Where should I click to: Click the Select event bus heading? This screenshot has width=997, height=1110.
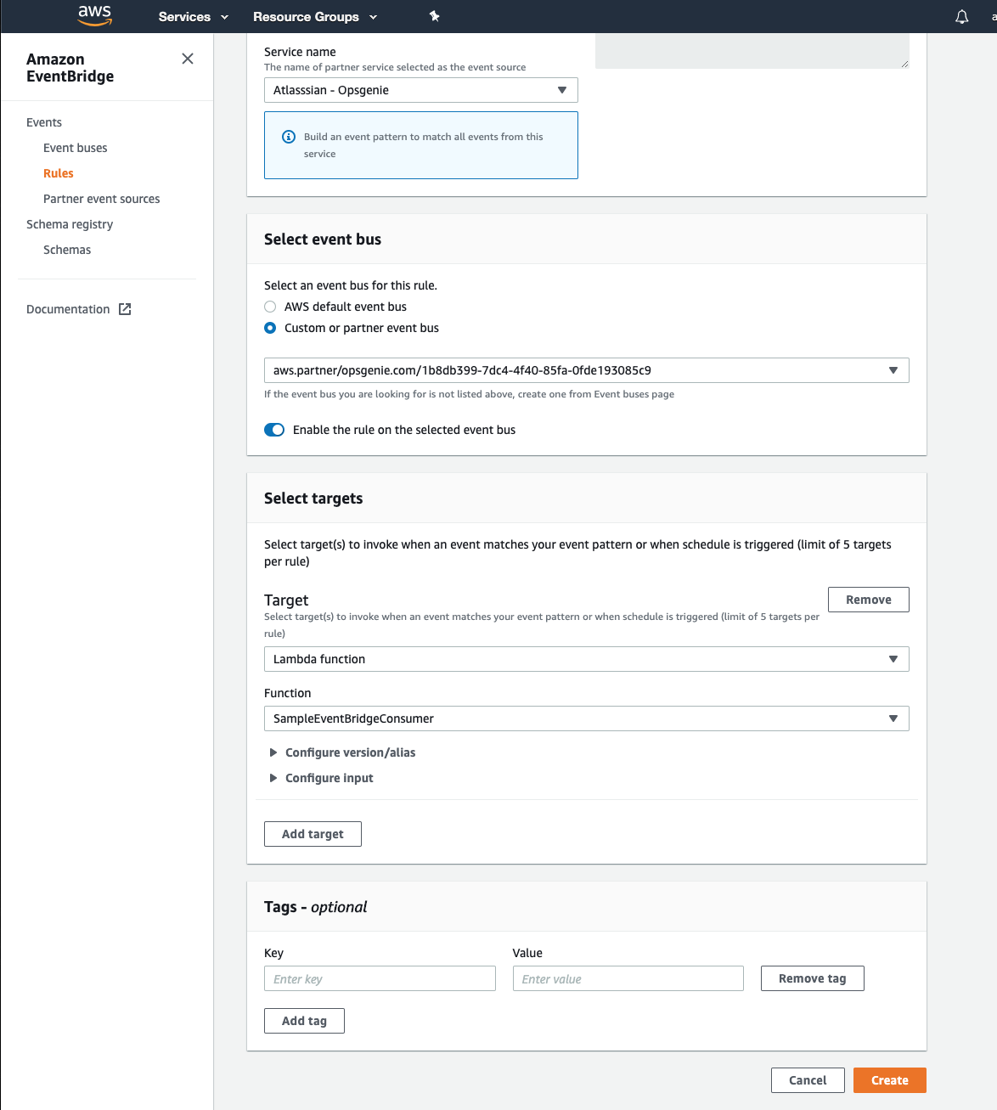pos(323,239)
